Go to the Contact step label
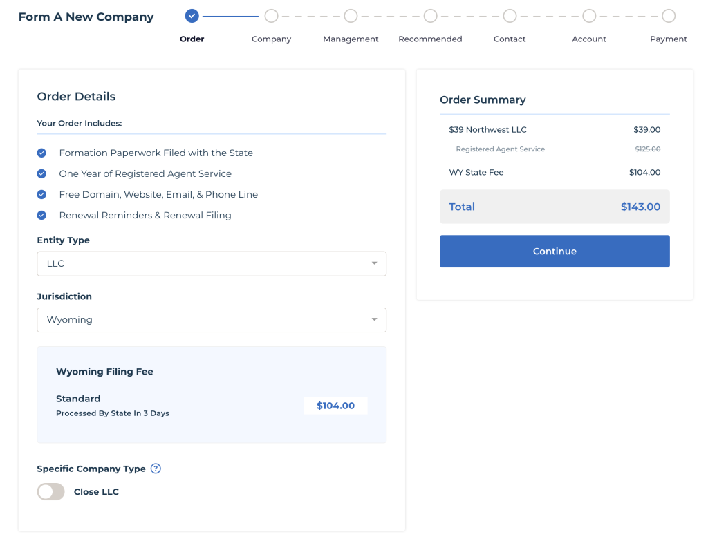The width and height of the screenshot is (708, 539). 510,39
